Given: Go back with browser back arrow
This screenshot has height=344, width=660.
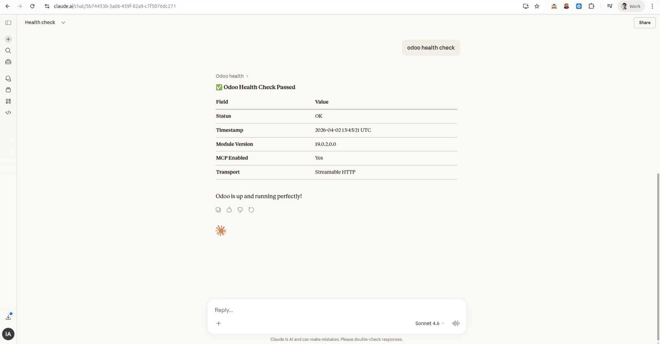Looking at the screenshot, I should [7, 6].
